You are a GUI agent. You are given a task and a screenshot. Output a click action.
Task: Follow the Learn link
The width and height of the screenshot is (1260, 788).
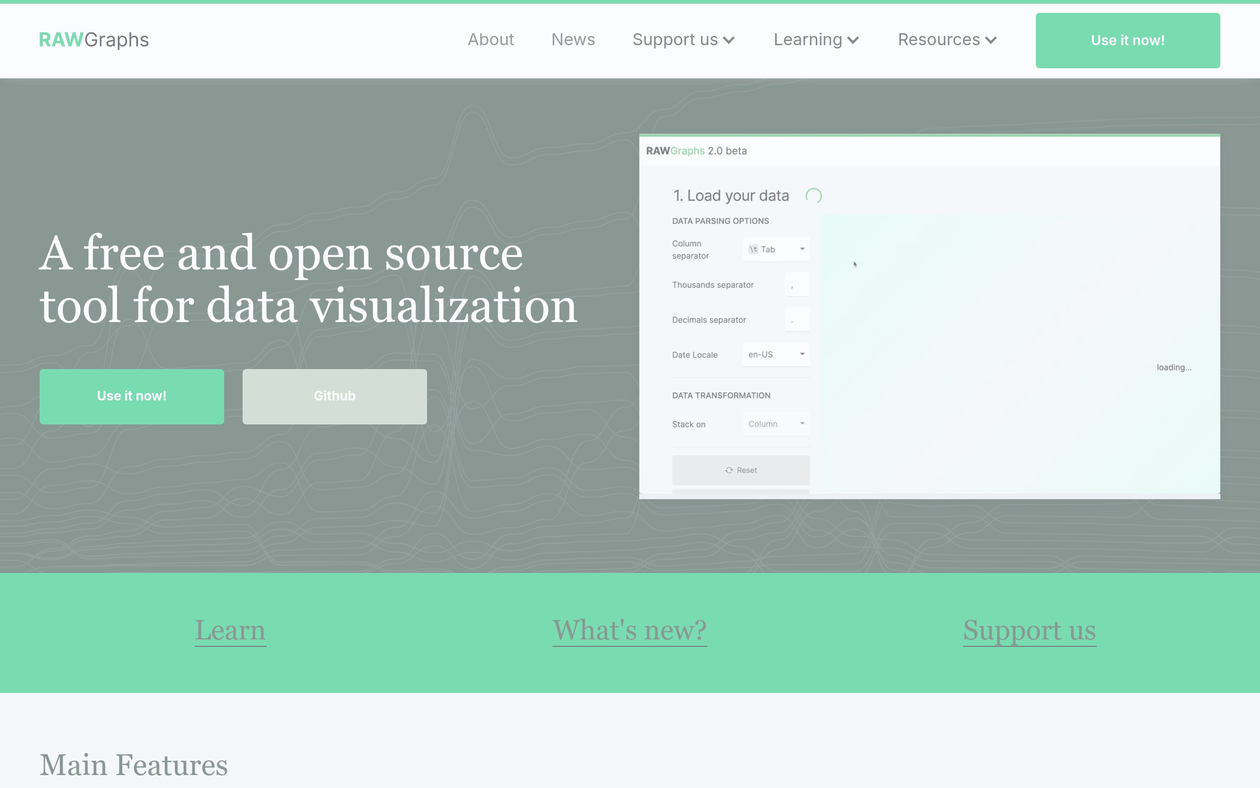click(230, 630)
